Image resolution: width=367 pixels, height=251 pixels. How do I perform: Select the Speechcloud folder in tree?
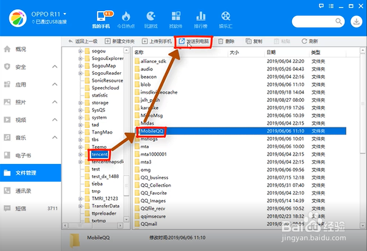(x=105, y=88)
